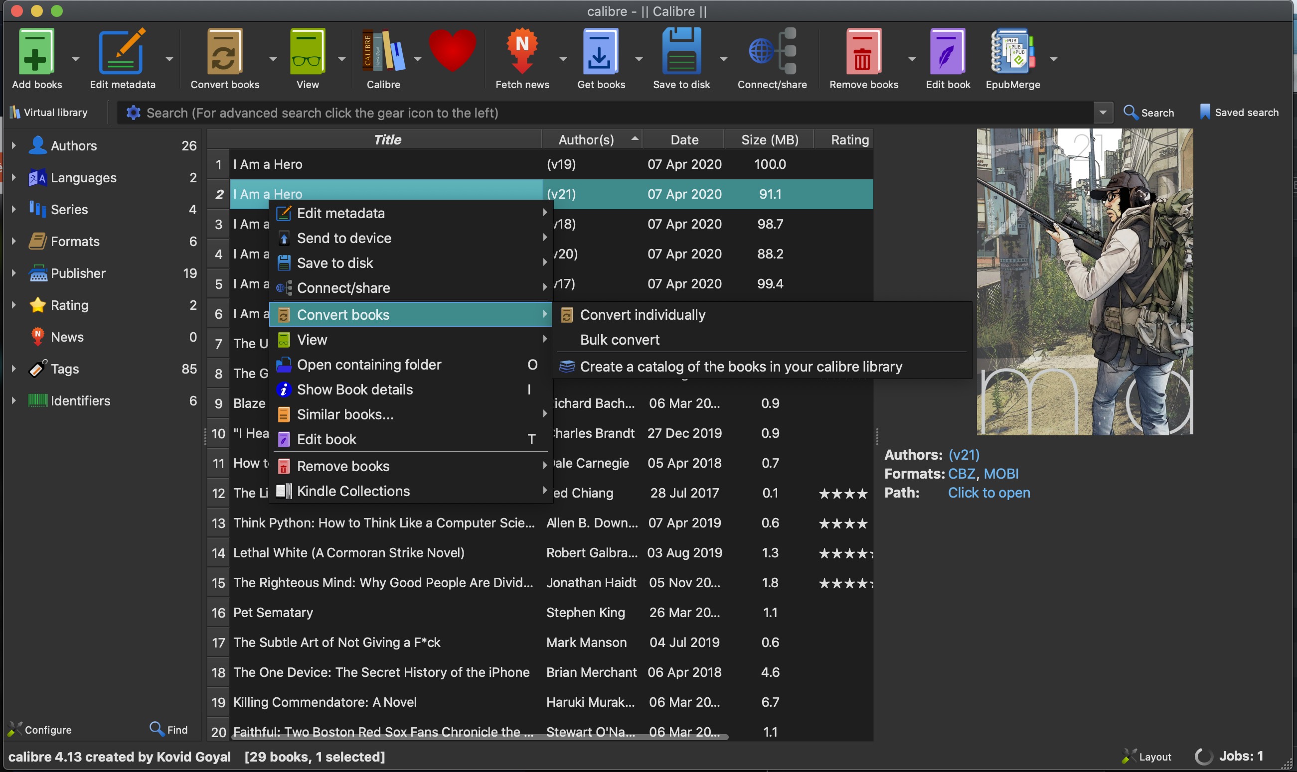Select Identifiers in the tag browser

[x=81, y=400]
